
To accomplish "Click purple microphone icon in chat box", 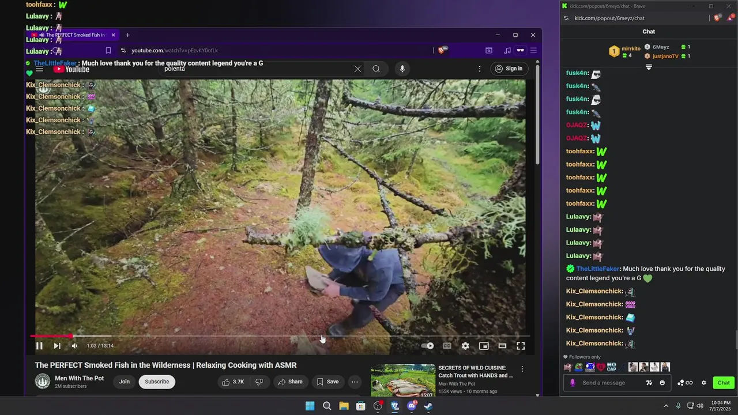I will 573,383.
